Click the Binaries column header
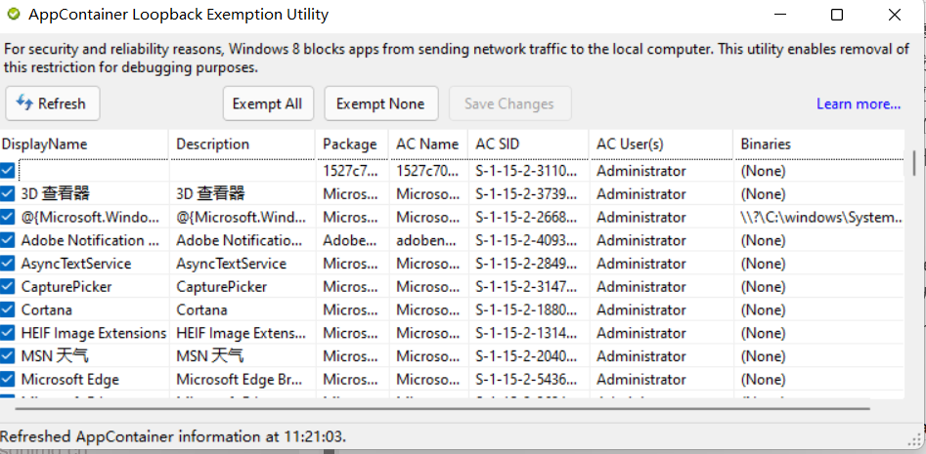 tap(816, 144)
